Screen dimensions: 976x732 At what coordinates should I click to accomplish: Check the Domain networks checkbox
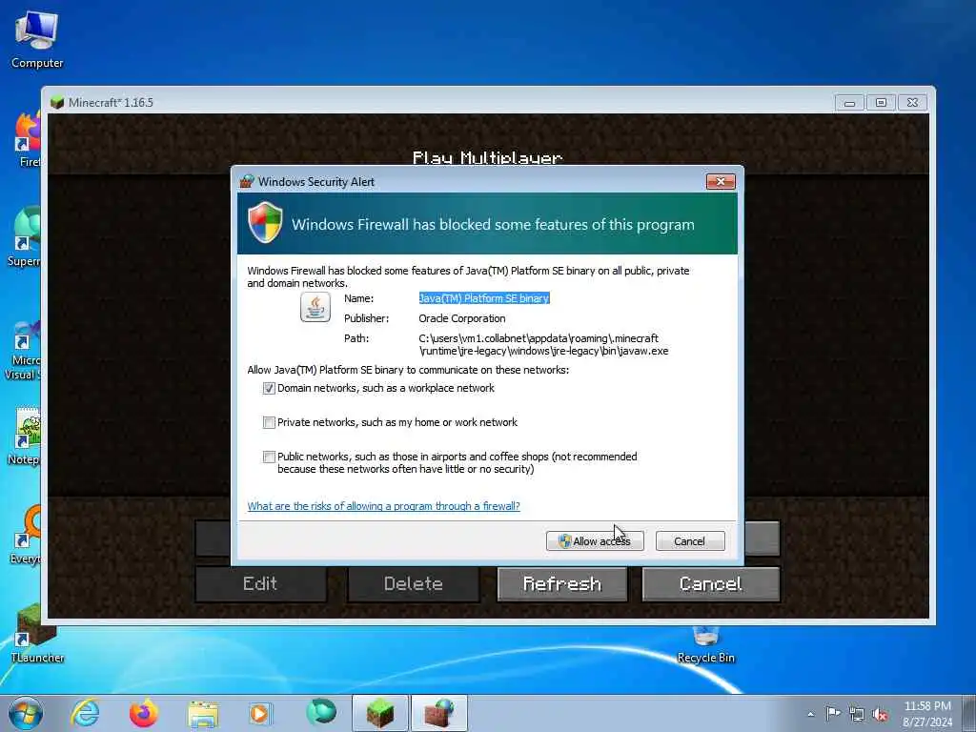coord(269,389)
